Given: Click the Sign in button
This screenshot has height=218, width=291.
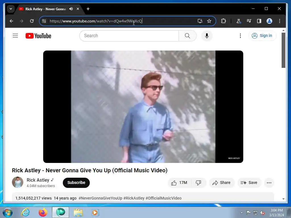Looking at the screenshot, I should coord(262,35).
